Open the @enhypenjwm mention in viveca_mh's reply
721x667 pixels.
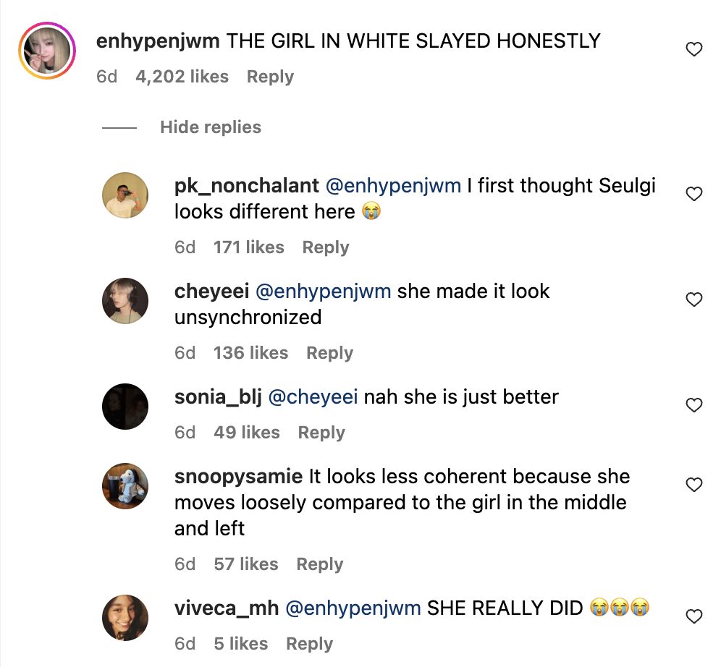tap(353, 608)
